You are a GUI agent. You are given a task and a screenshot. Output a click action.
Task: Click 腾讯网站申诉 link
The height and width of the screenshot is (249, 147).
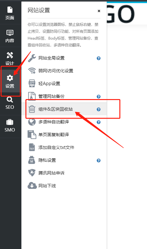[51, 173]
